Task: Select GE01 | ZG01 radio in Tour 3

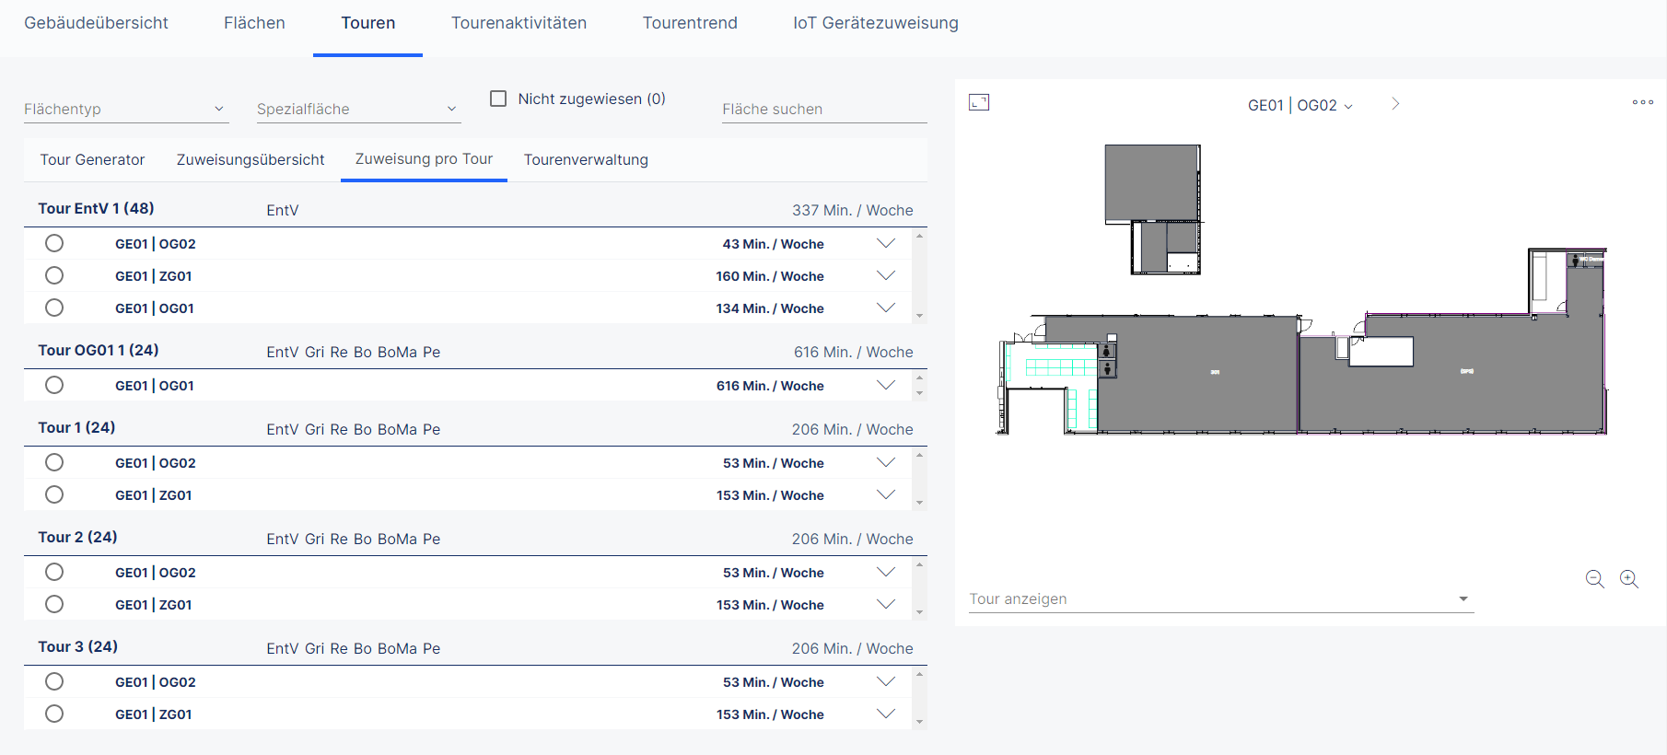Action: click(54, 714)
